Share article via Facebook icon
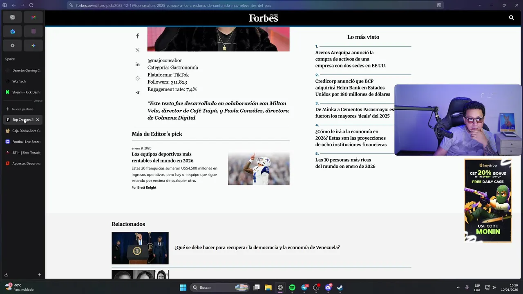The height and width of the screenshot is (294, 523). [x=137, y=36]
